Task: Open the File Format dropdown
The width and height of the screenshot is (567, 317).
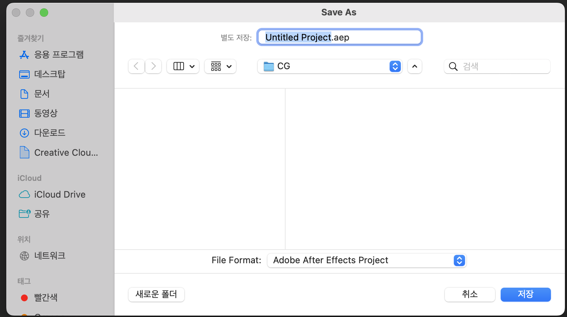Action: (x=367, y=260)
